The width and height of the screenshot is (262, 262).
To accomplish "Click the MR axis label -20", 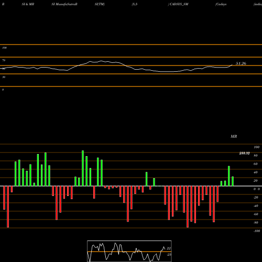I will [256, 198].
